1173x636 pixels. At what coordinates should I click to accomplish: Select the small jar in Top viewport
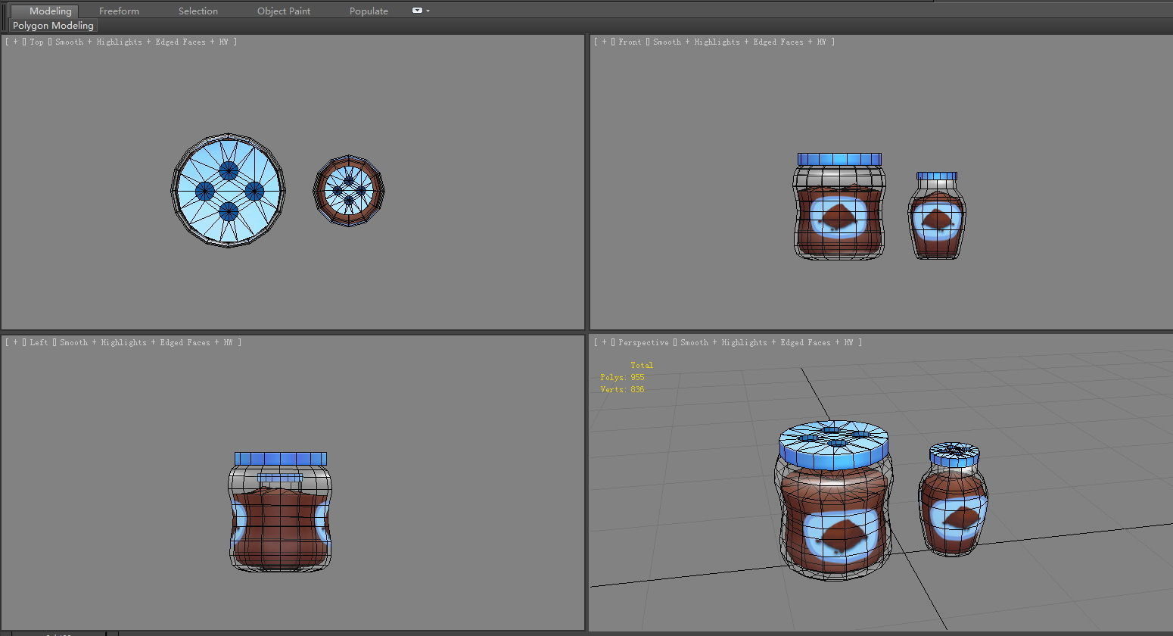(x=349, y=191)
